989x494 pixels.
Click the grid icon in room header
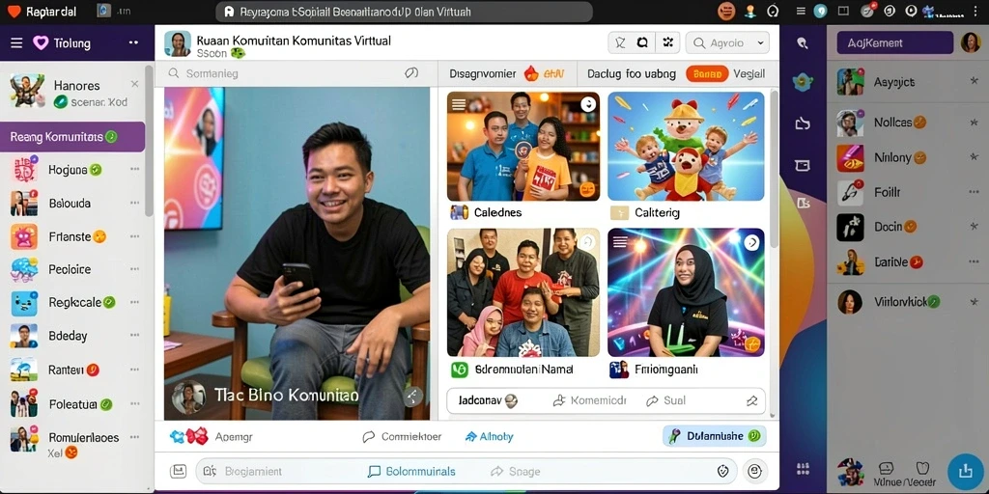667,42
